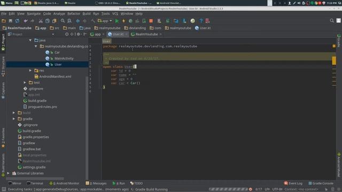Select MainActivity in the project tree
This screenshot has height=192, width=342.
64,58
